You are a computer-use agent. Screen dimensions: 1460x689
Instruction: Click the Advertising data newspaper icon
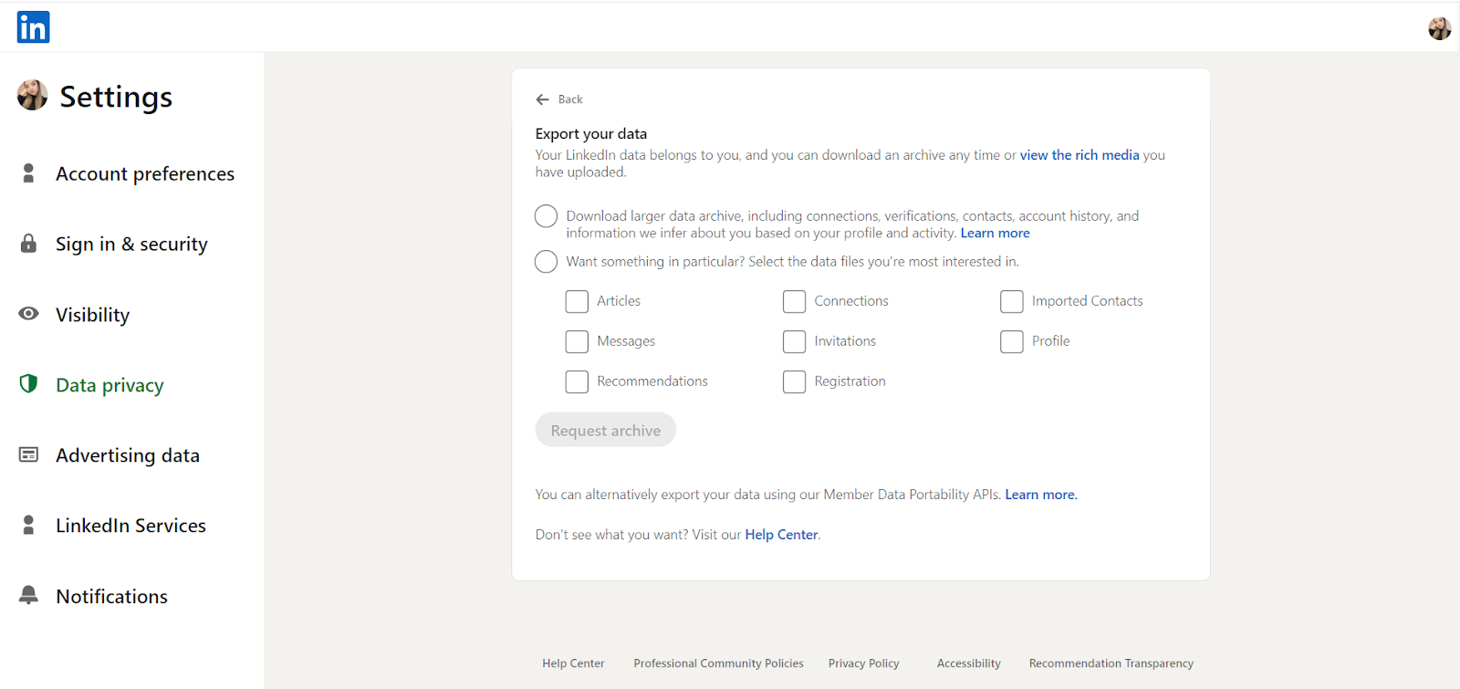pyautogui.click(x=28, y=454)
